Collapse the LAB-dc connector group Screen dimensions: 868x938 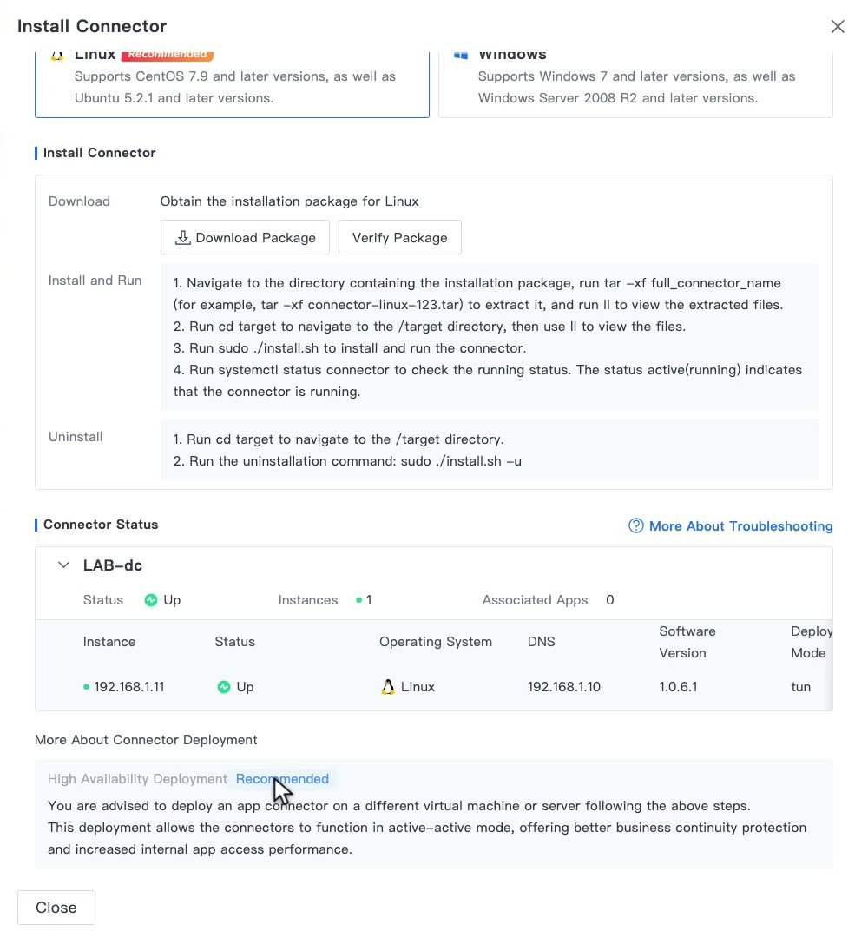pyautogui.click(x=63, y=565)
